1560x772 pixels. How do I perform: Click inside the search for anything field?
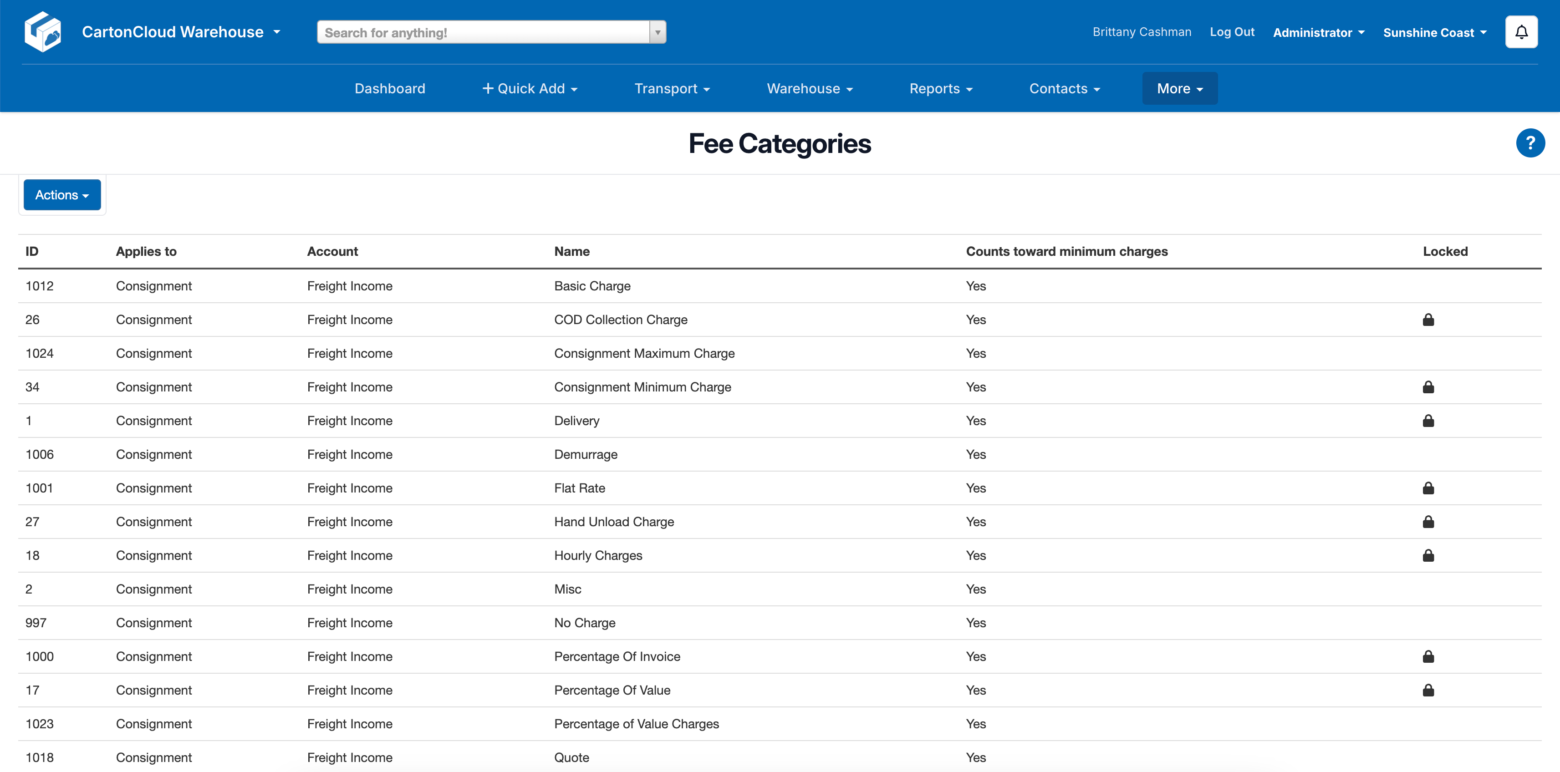coord(479,31)
